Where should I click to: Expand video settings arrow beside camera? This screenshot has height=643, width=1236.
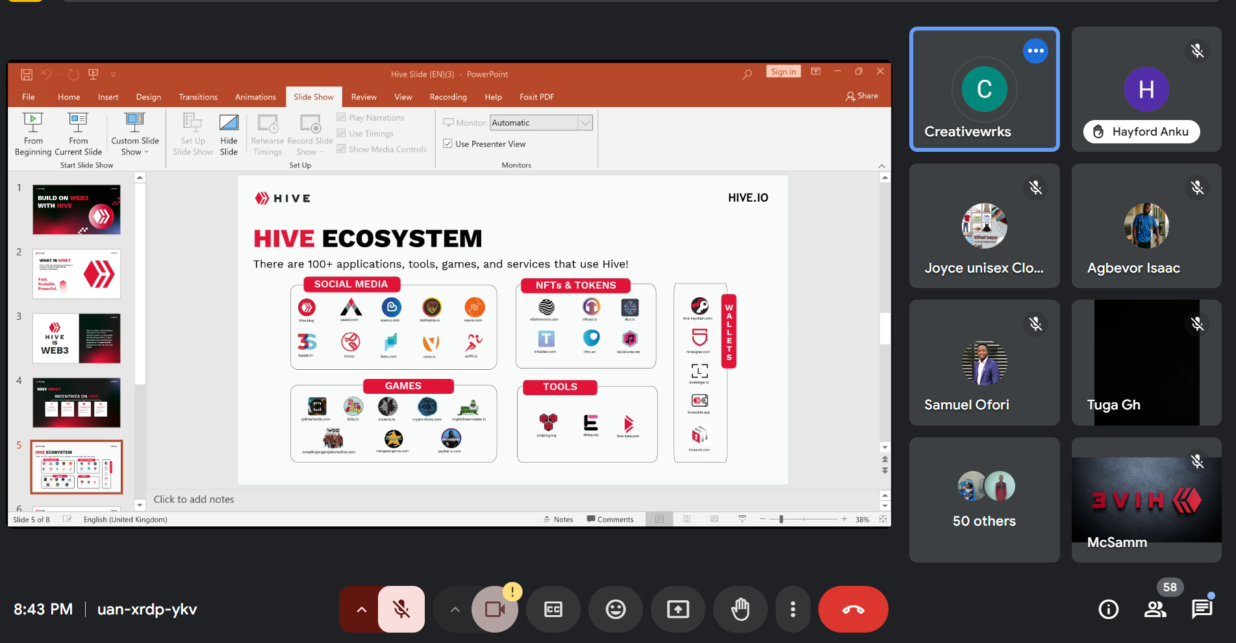[x=455, y=609]
